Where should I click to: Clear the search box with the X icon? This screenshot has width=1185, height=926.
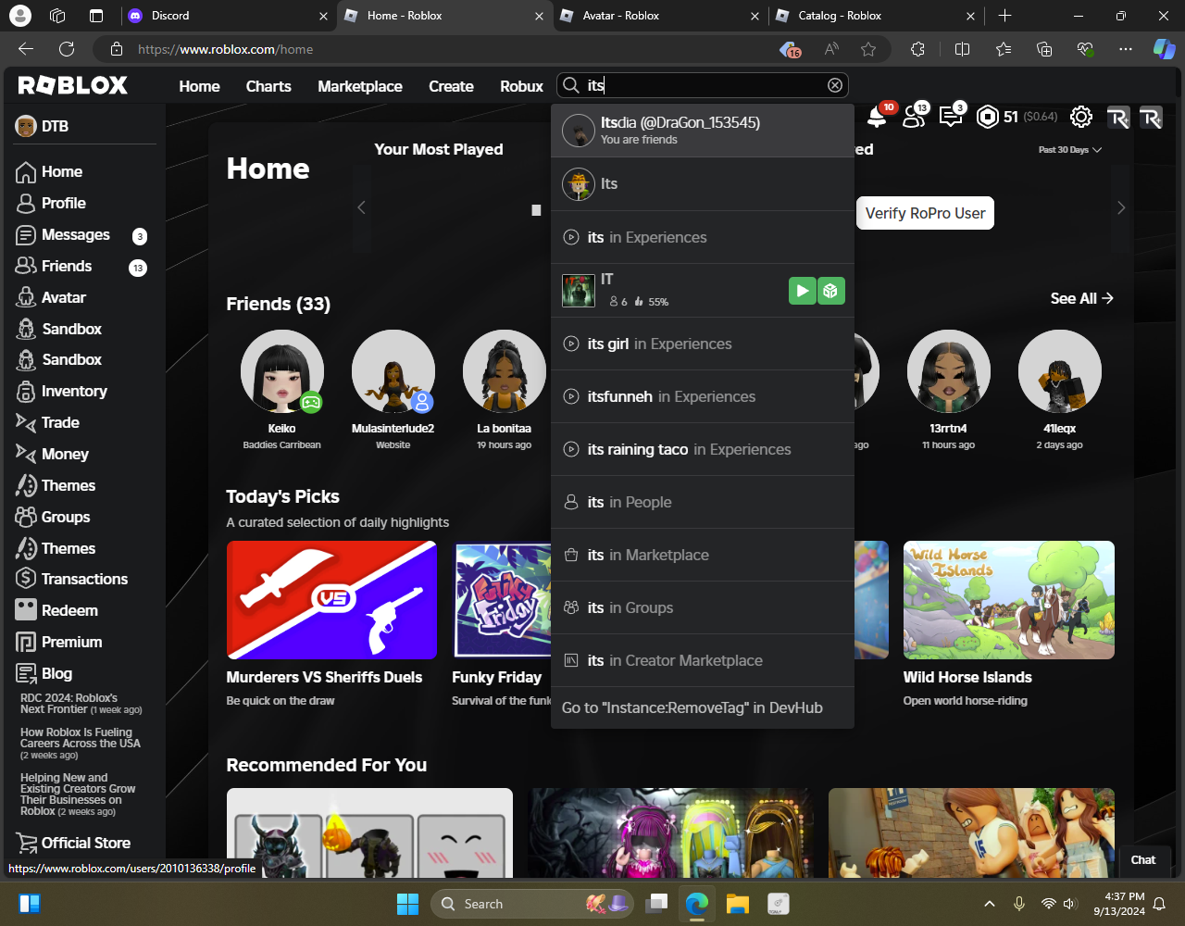(x=835, y=85)
